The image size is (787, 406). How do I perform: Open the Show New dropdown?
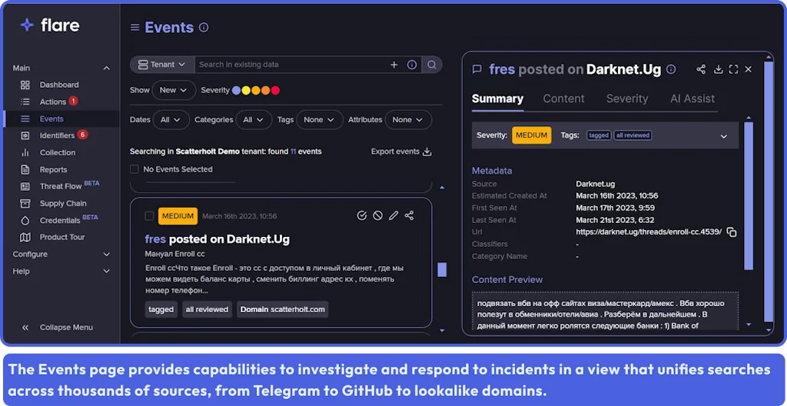(174, 90)
